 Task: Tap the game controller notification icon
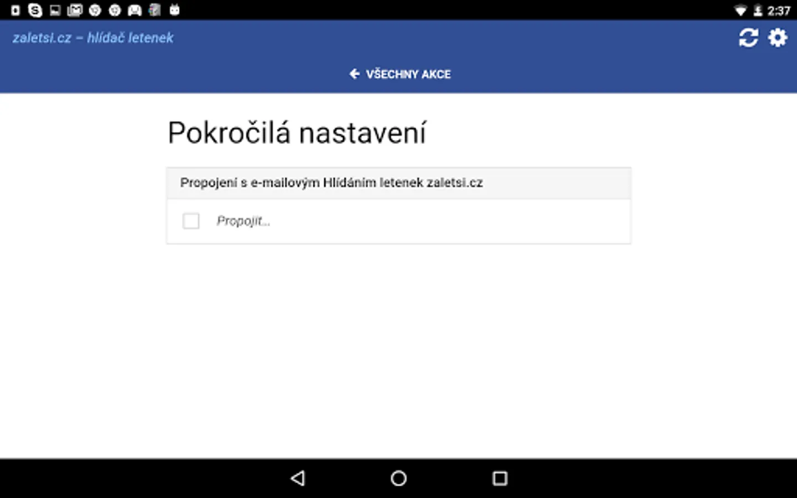click(x=134, y=10)
